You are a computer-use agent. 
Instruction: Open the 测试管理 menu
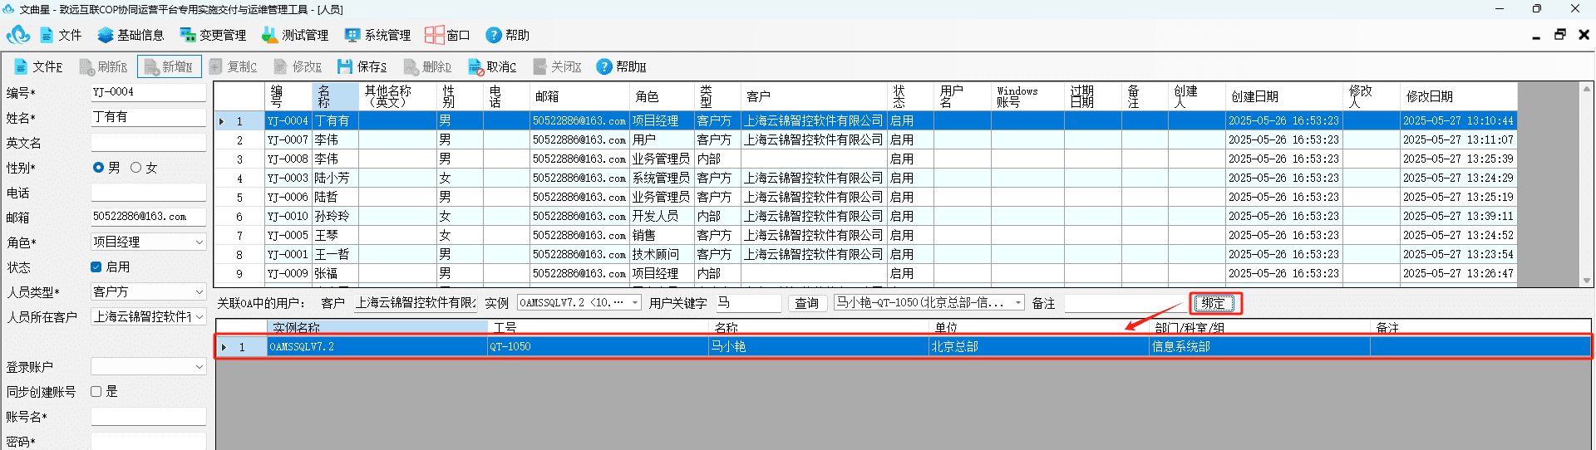coord(295,35)
